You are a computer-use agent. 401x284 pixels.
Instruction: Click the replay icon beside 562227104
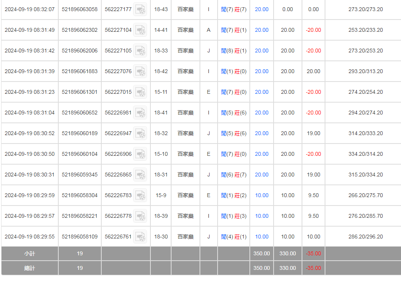click(140, 30)
